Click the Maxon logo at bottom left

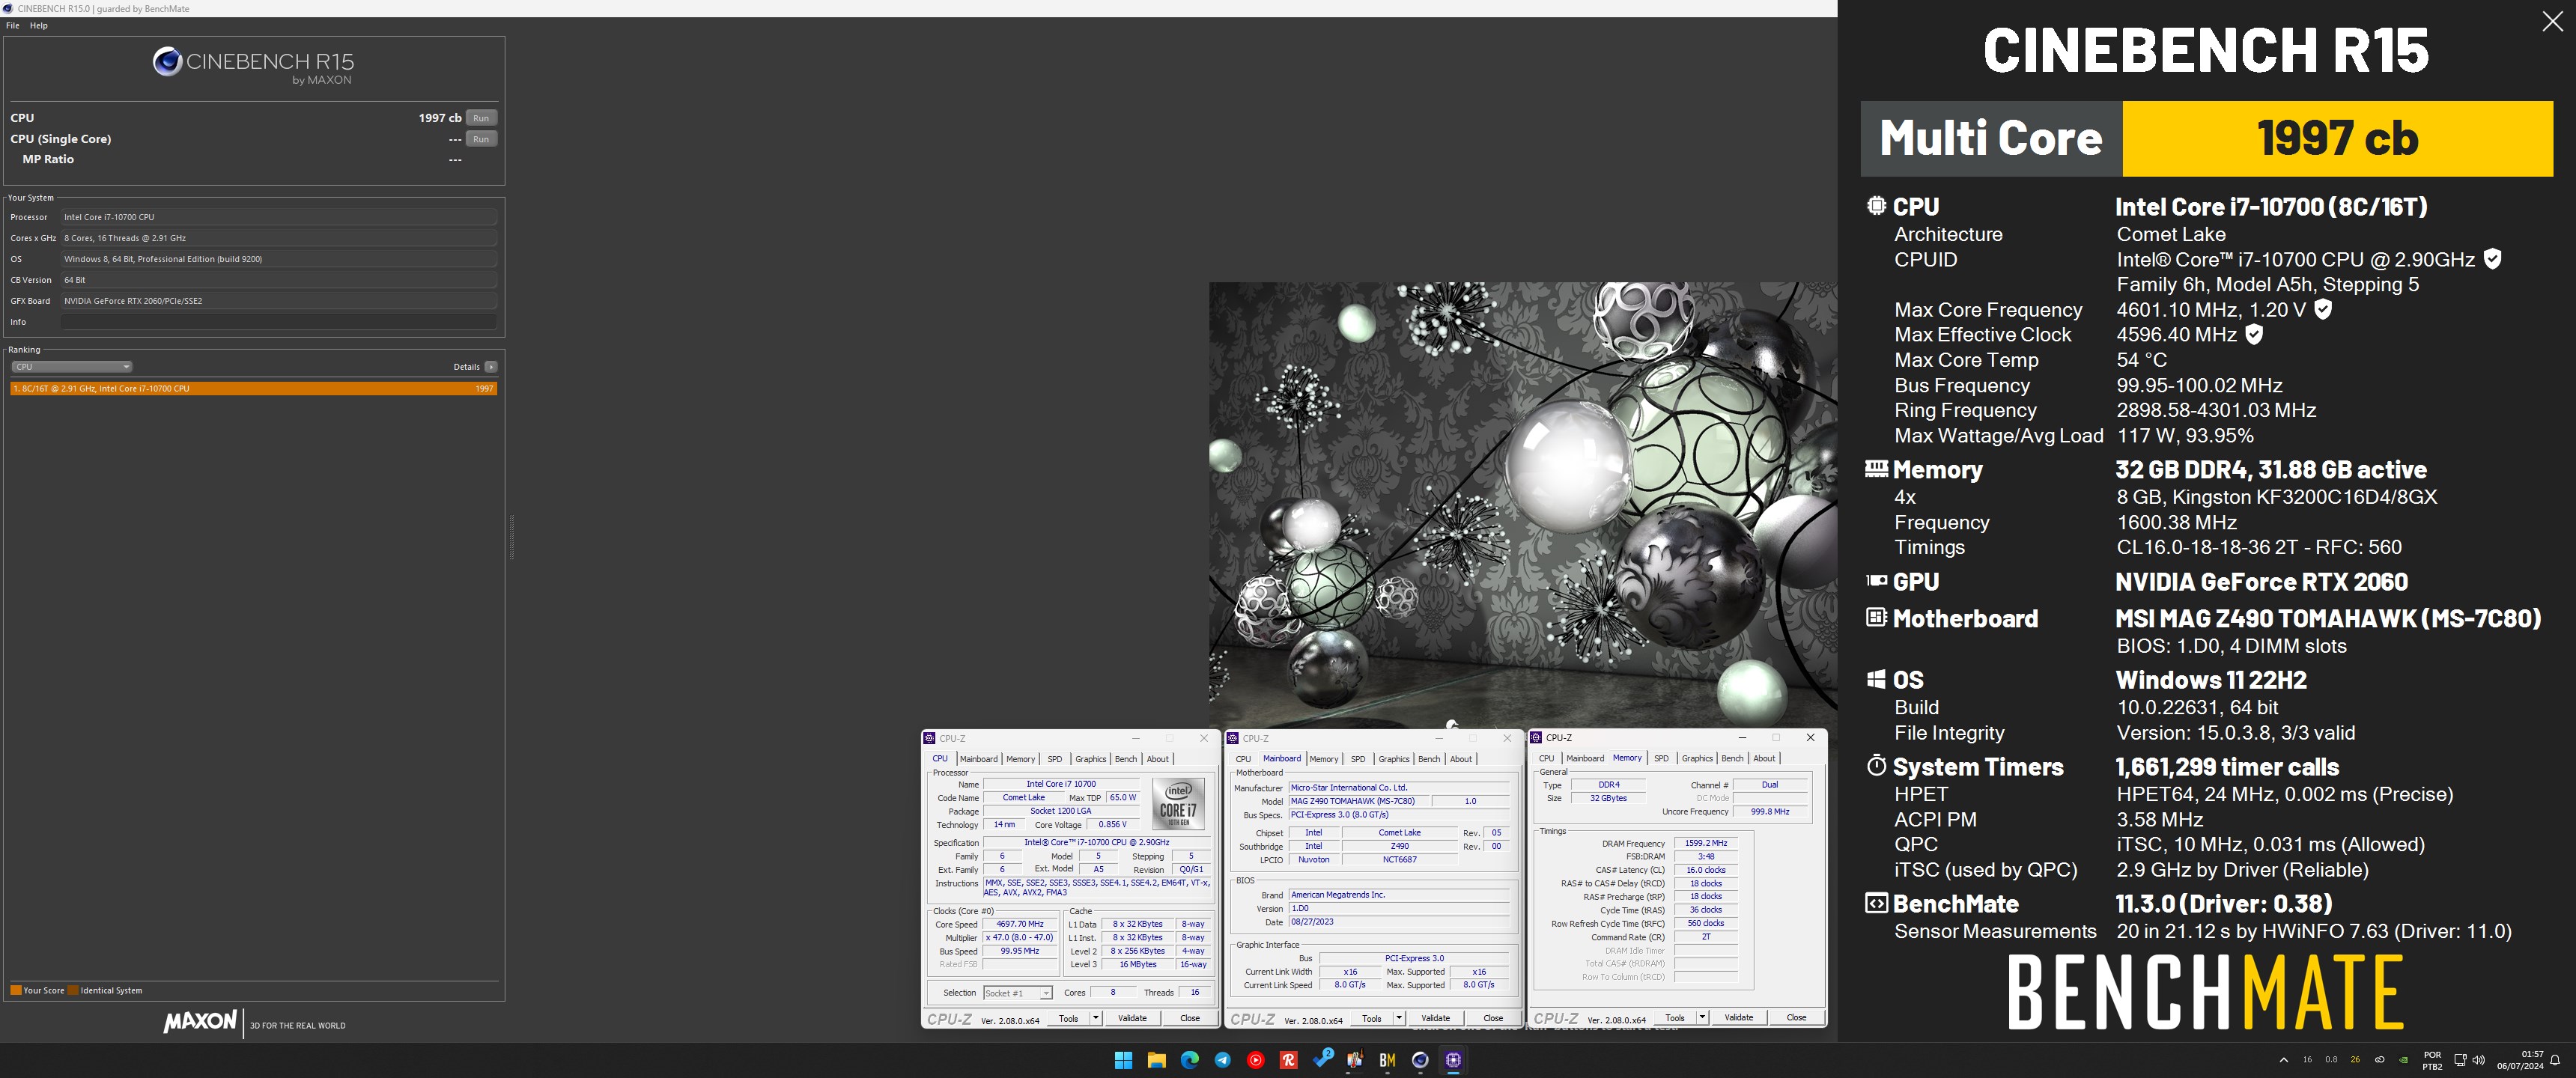(200, 1021)
